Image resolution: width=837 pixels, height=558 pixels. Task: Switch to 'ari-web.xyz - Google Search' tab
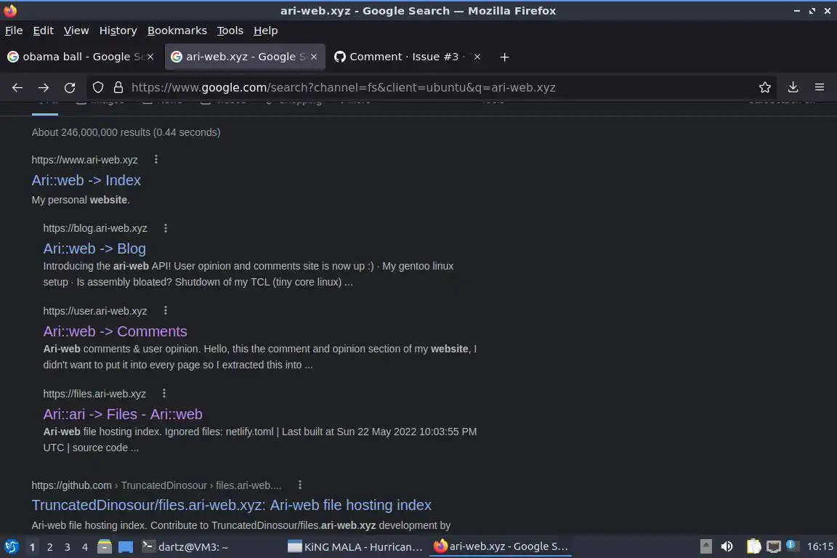[245, 57]
